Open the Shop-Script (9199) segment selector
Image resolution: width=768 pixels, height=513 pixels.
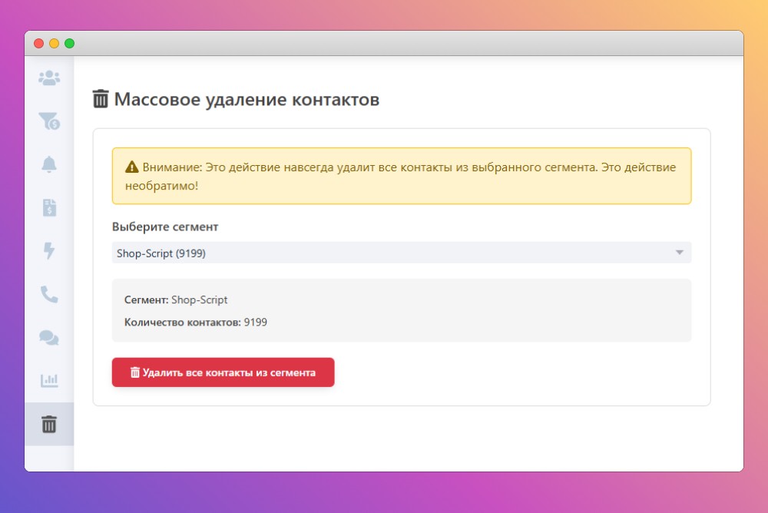tap(384, 253)
